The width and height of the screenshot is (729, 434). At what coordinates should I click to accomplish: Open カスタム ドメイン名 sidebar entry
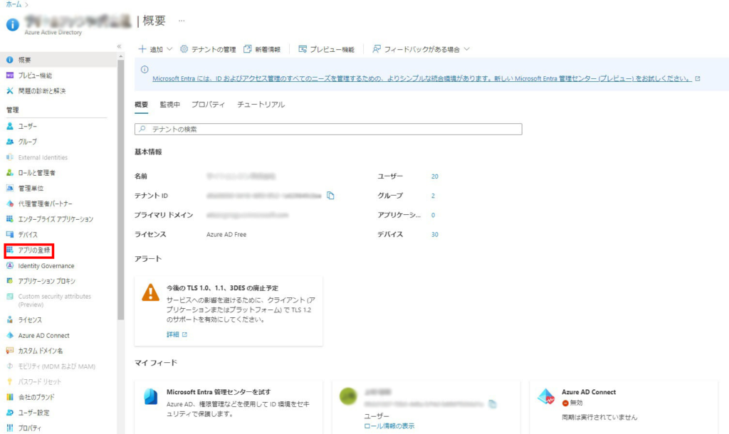coord(41,351)
